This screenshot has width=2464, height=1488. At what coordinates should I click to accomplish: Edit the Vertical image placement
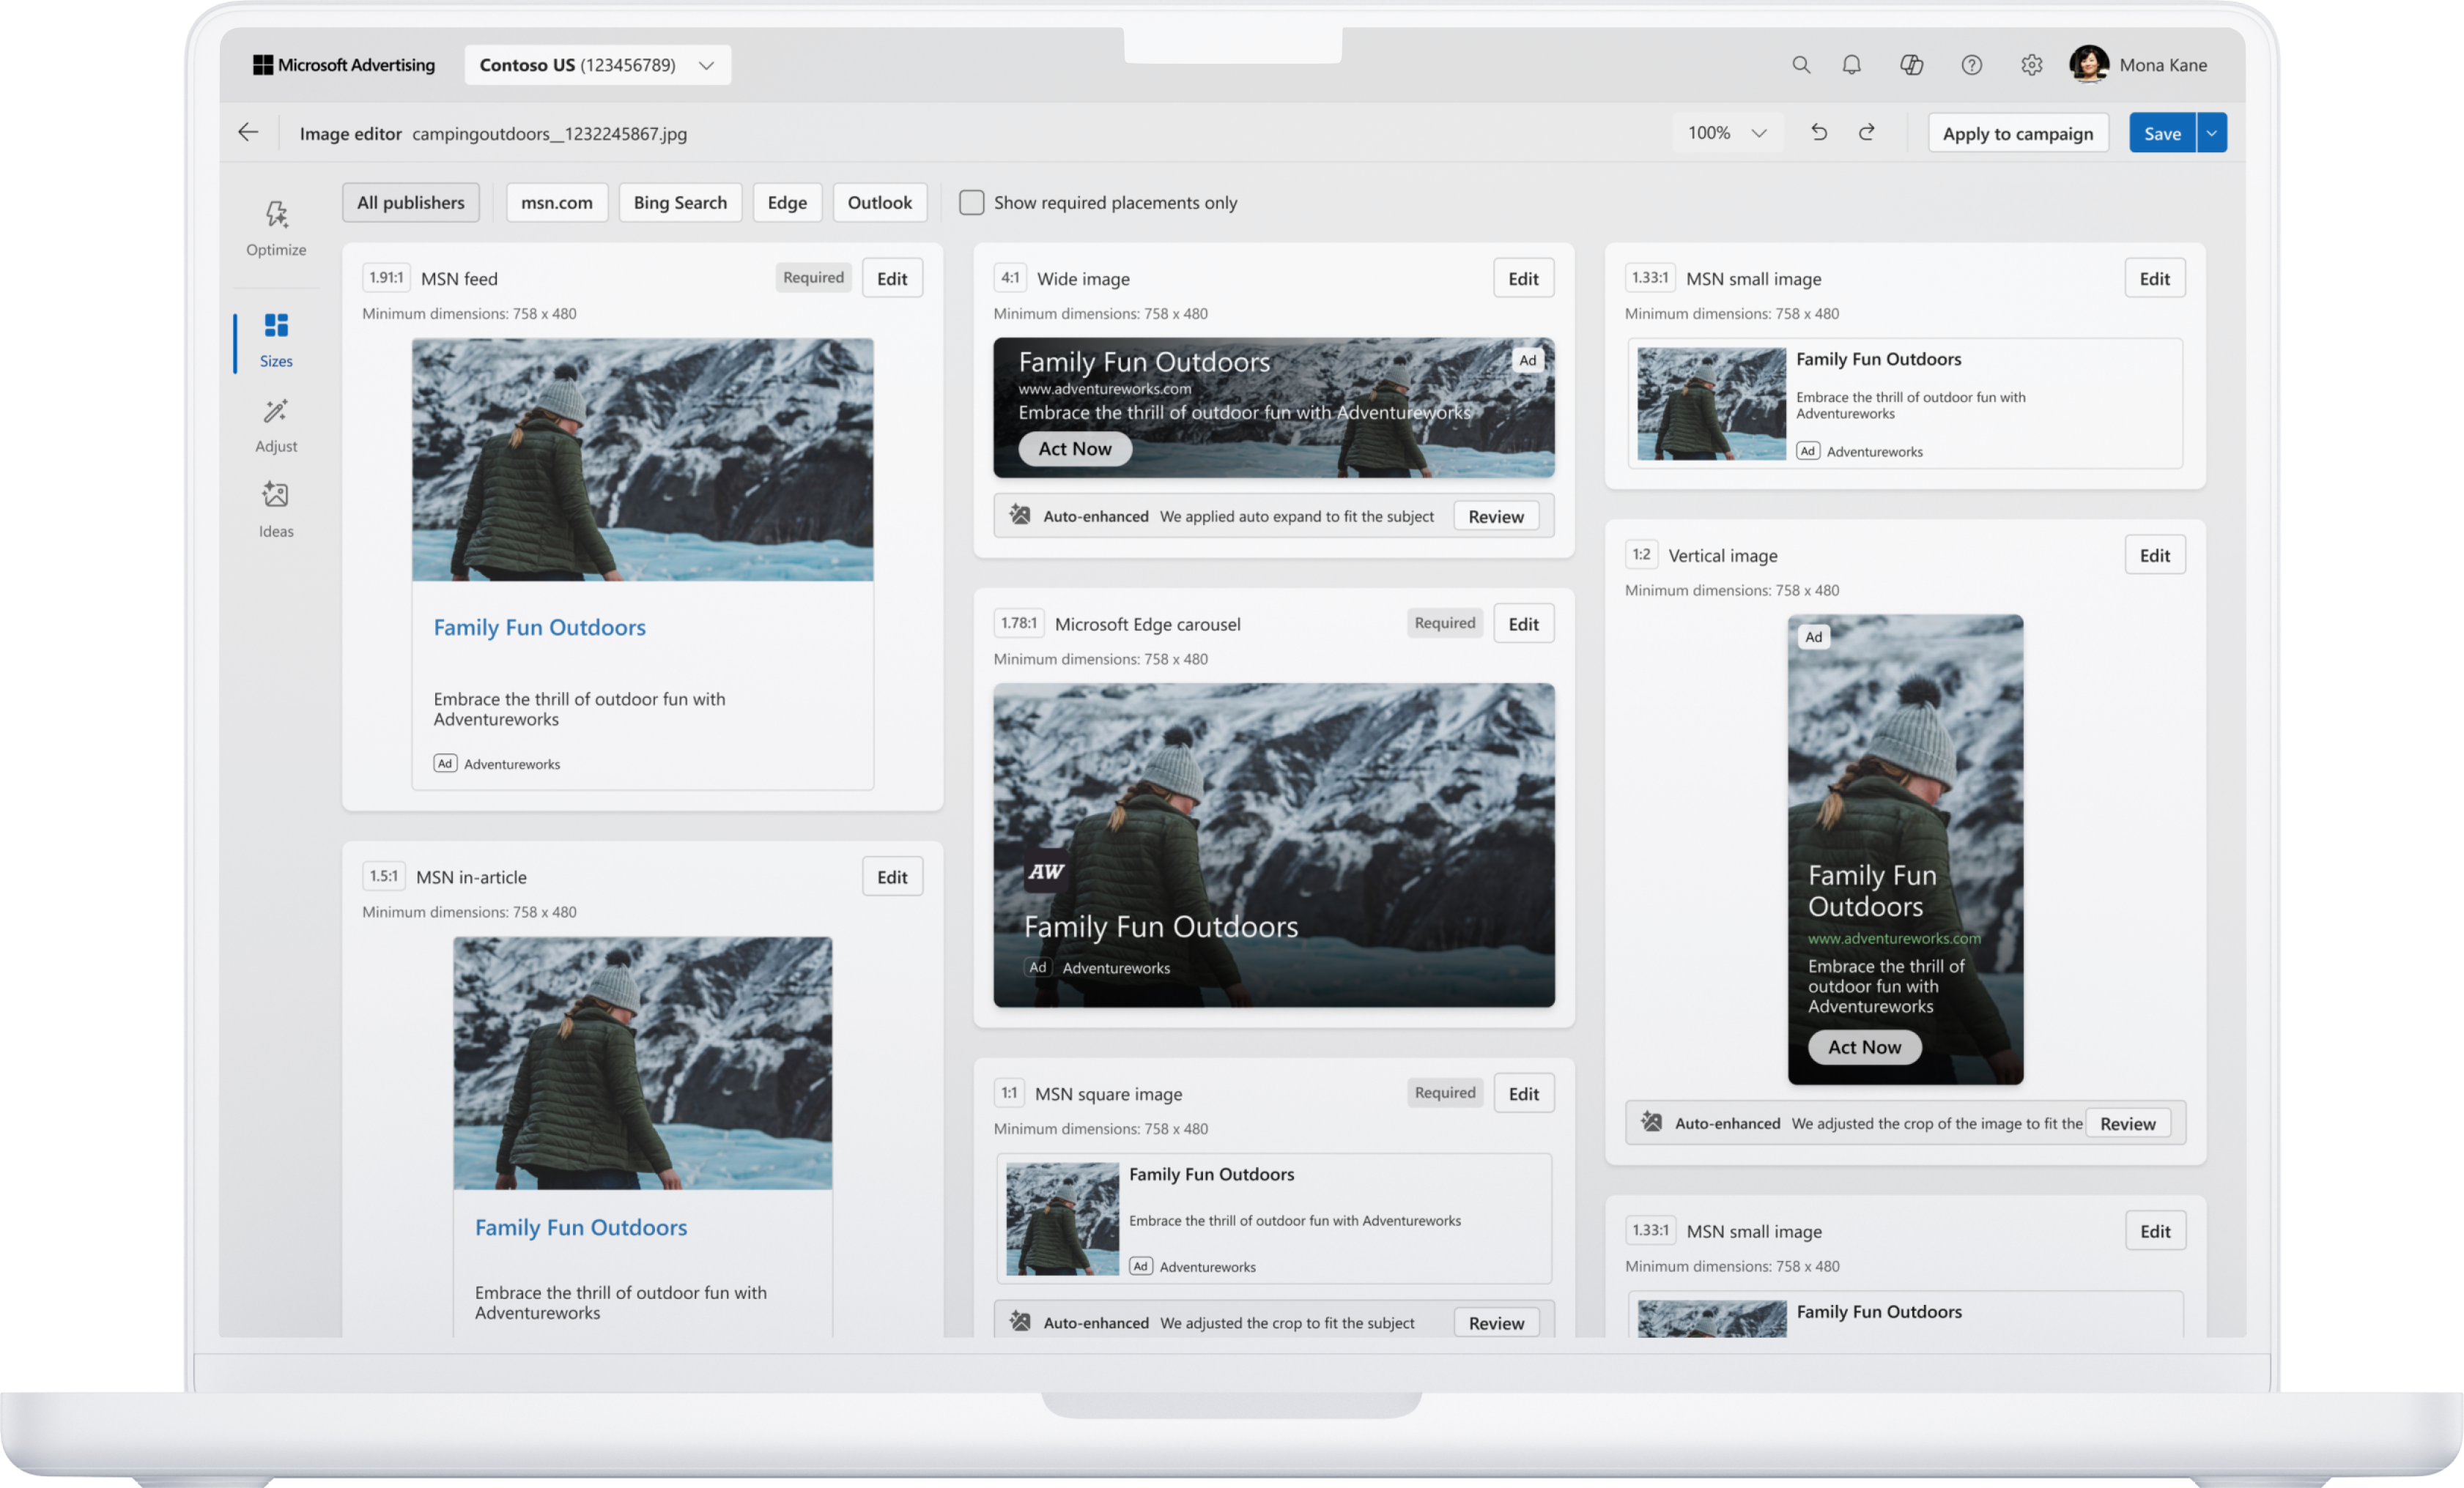tap(2155, 554)
